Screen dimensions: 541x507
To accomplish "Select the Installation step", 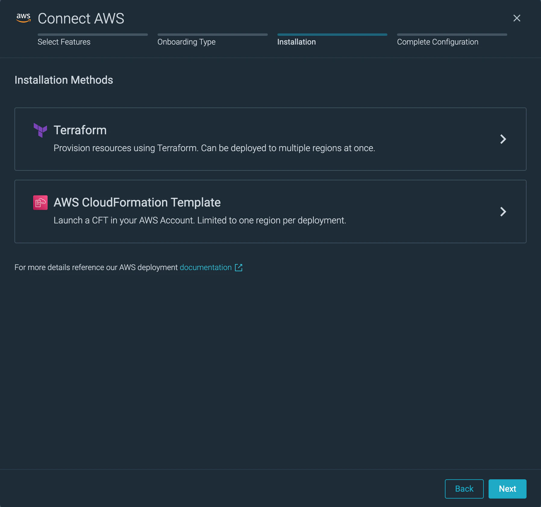I will (x=296, y=42).
